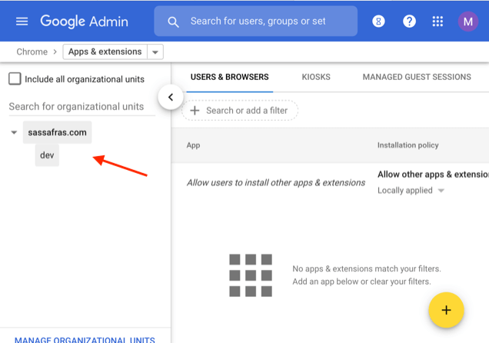Collapse the sassafras.com tree node
The image size is (489, 343).
14,132
